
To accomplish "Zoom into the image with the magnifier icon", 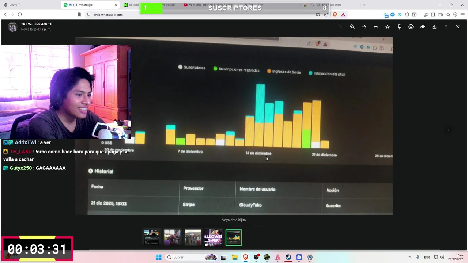I will coord(352,27).
